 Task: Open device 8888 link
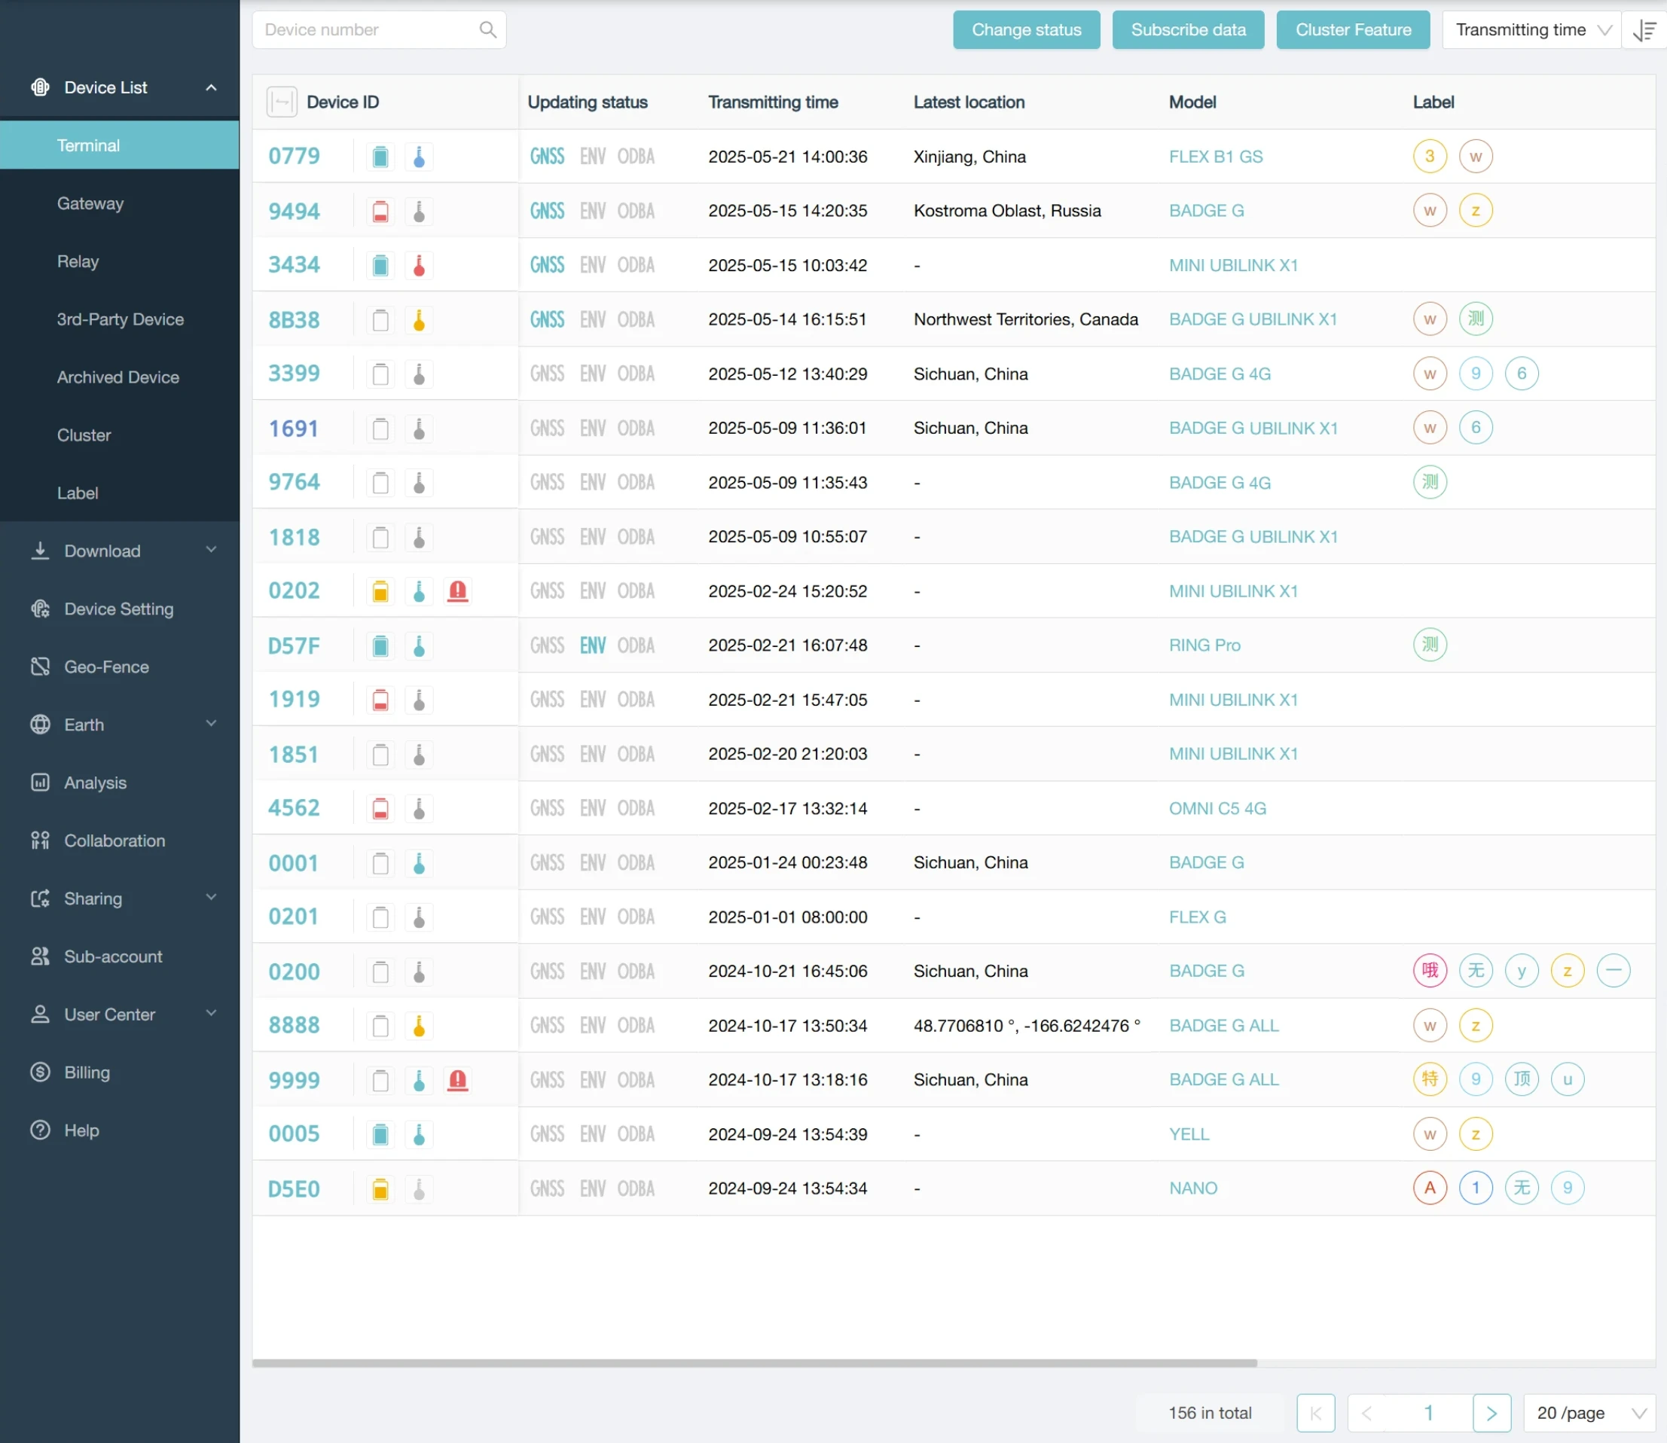(294, 1025)
